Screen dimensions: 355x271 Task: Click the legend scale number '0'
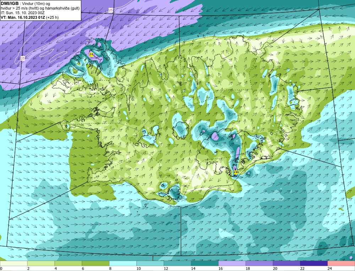coord(1,269)
